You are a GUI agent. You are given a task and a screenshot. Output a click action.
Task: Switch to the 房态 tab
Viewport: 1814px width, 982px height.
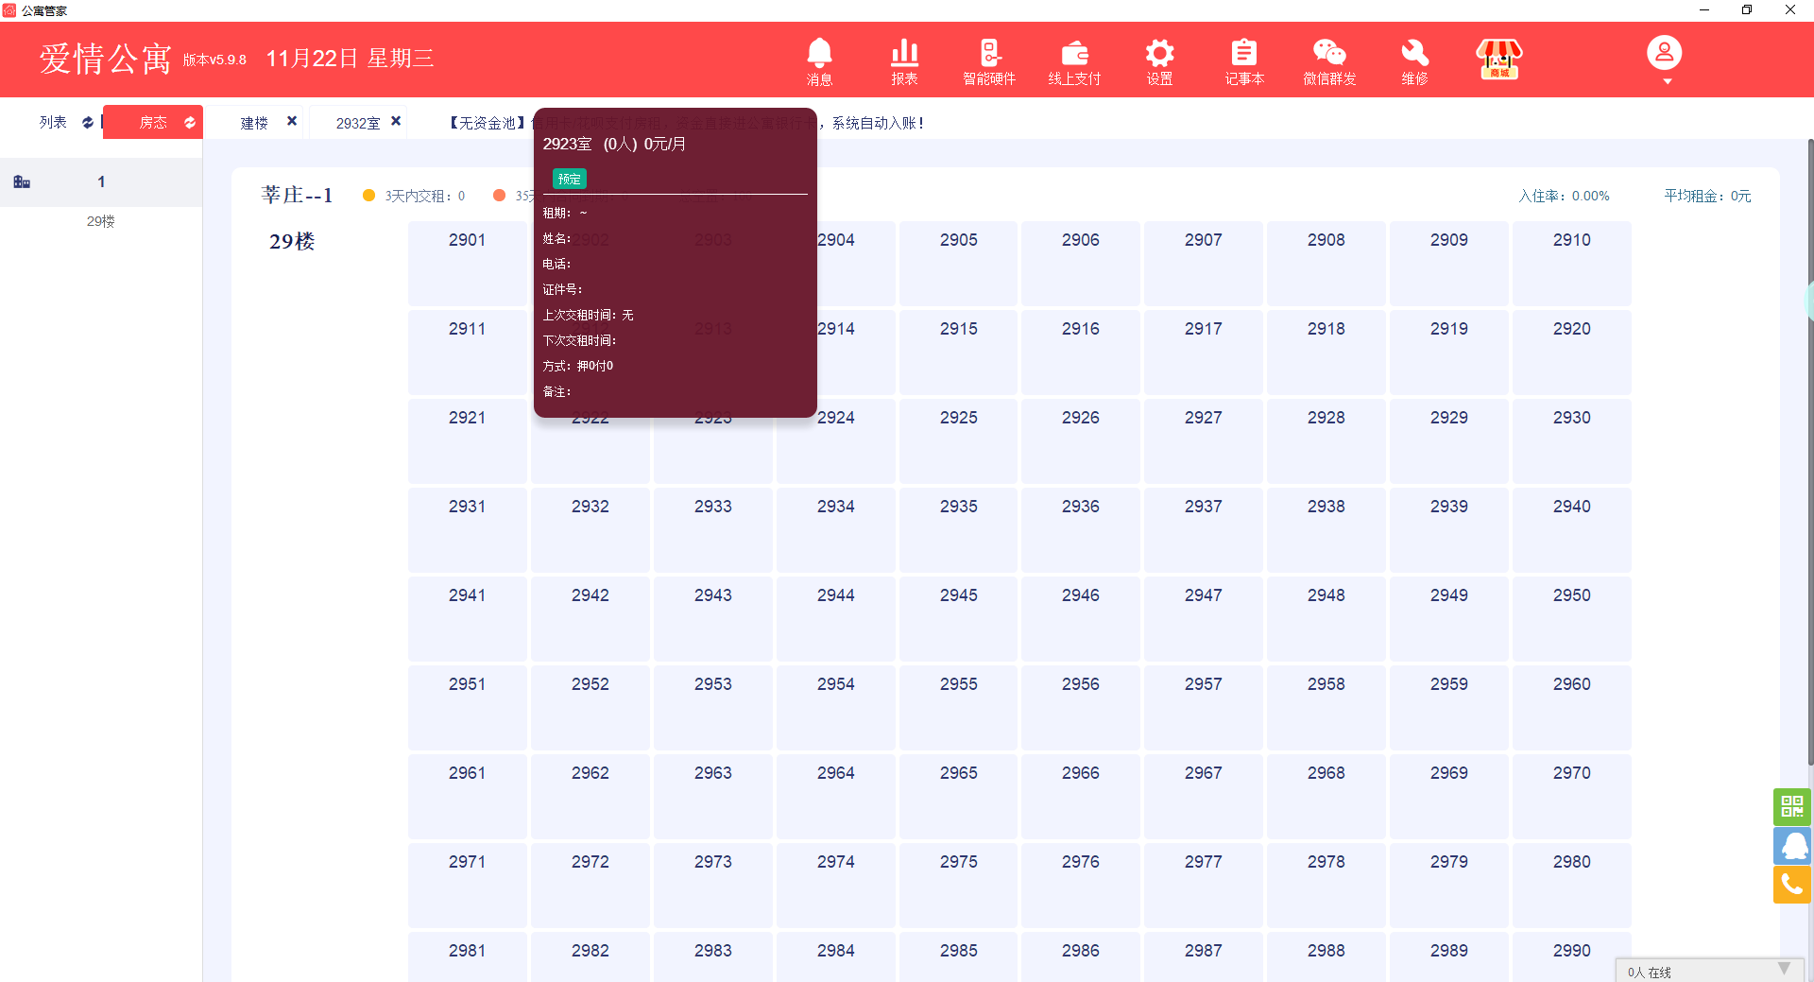tap(153, 122)
